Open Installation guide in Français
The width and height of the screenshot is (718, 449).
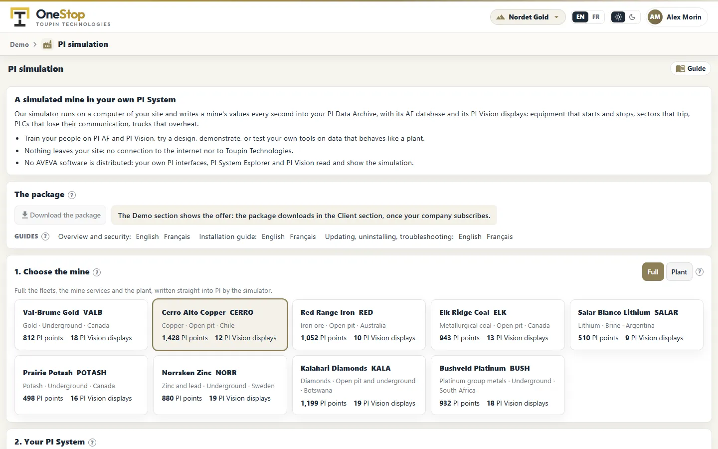[x=303, y=236]
